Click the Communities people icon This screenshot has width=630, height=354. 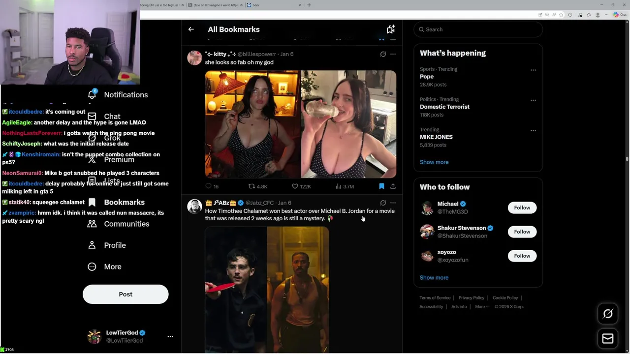(92, 224)
